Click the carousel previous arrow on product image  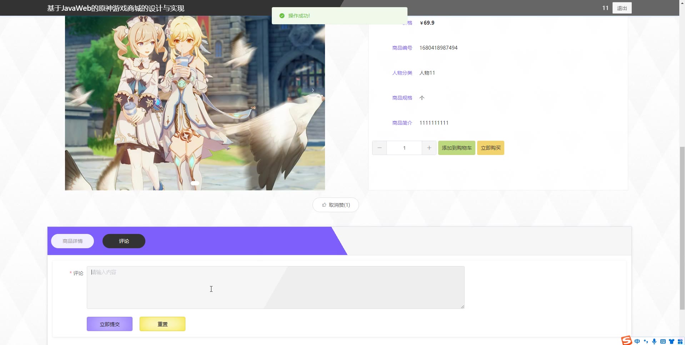[x=77, y=90]
